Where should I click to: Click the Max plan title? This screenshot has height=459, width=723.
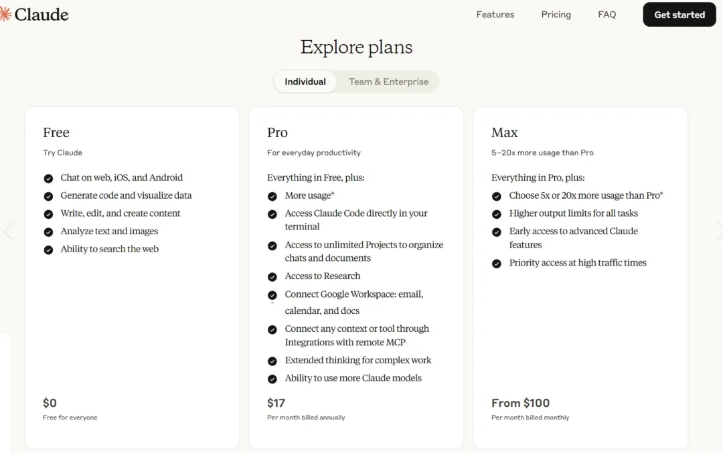[x=505, y=132]
